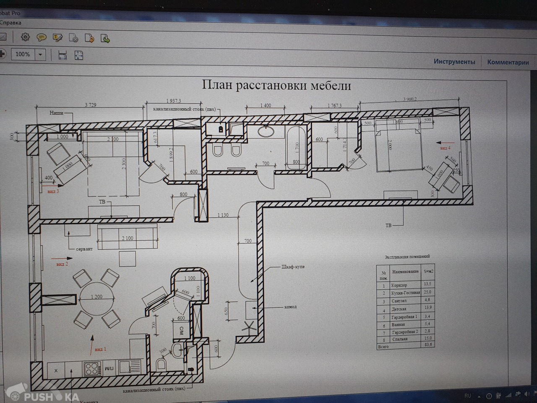This screenshot has height=403, width=537.
Task: Show hidden system tray icons
Action: tap(479, 396)
